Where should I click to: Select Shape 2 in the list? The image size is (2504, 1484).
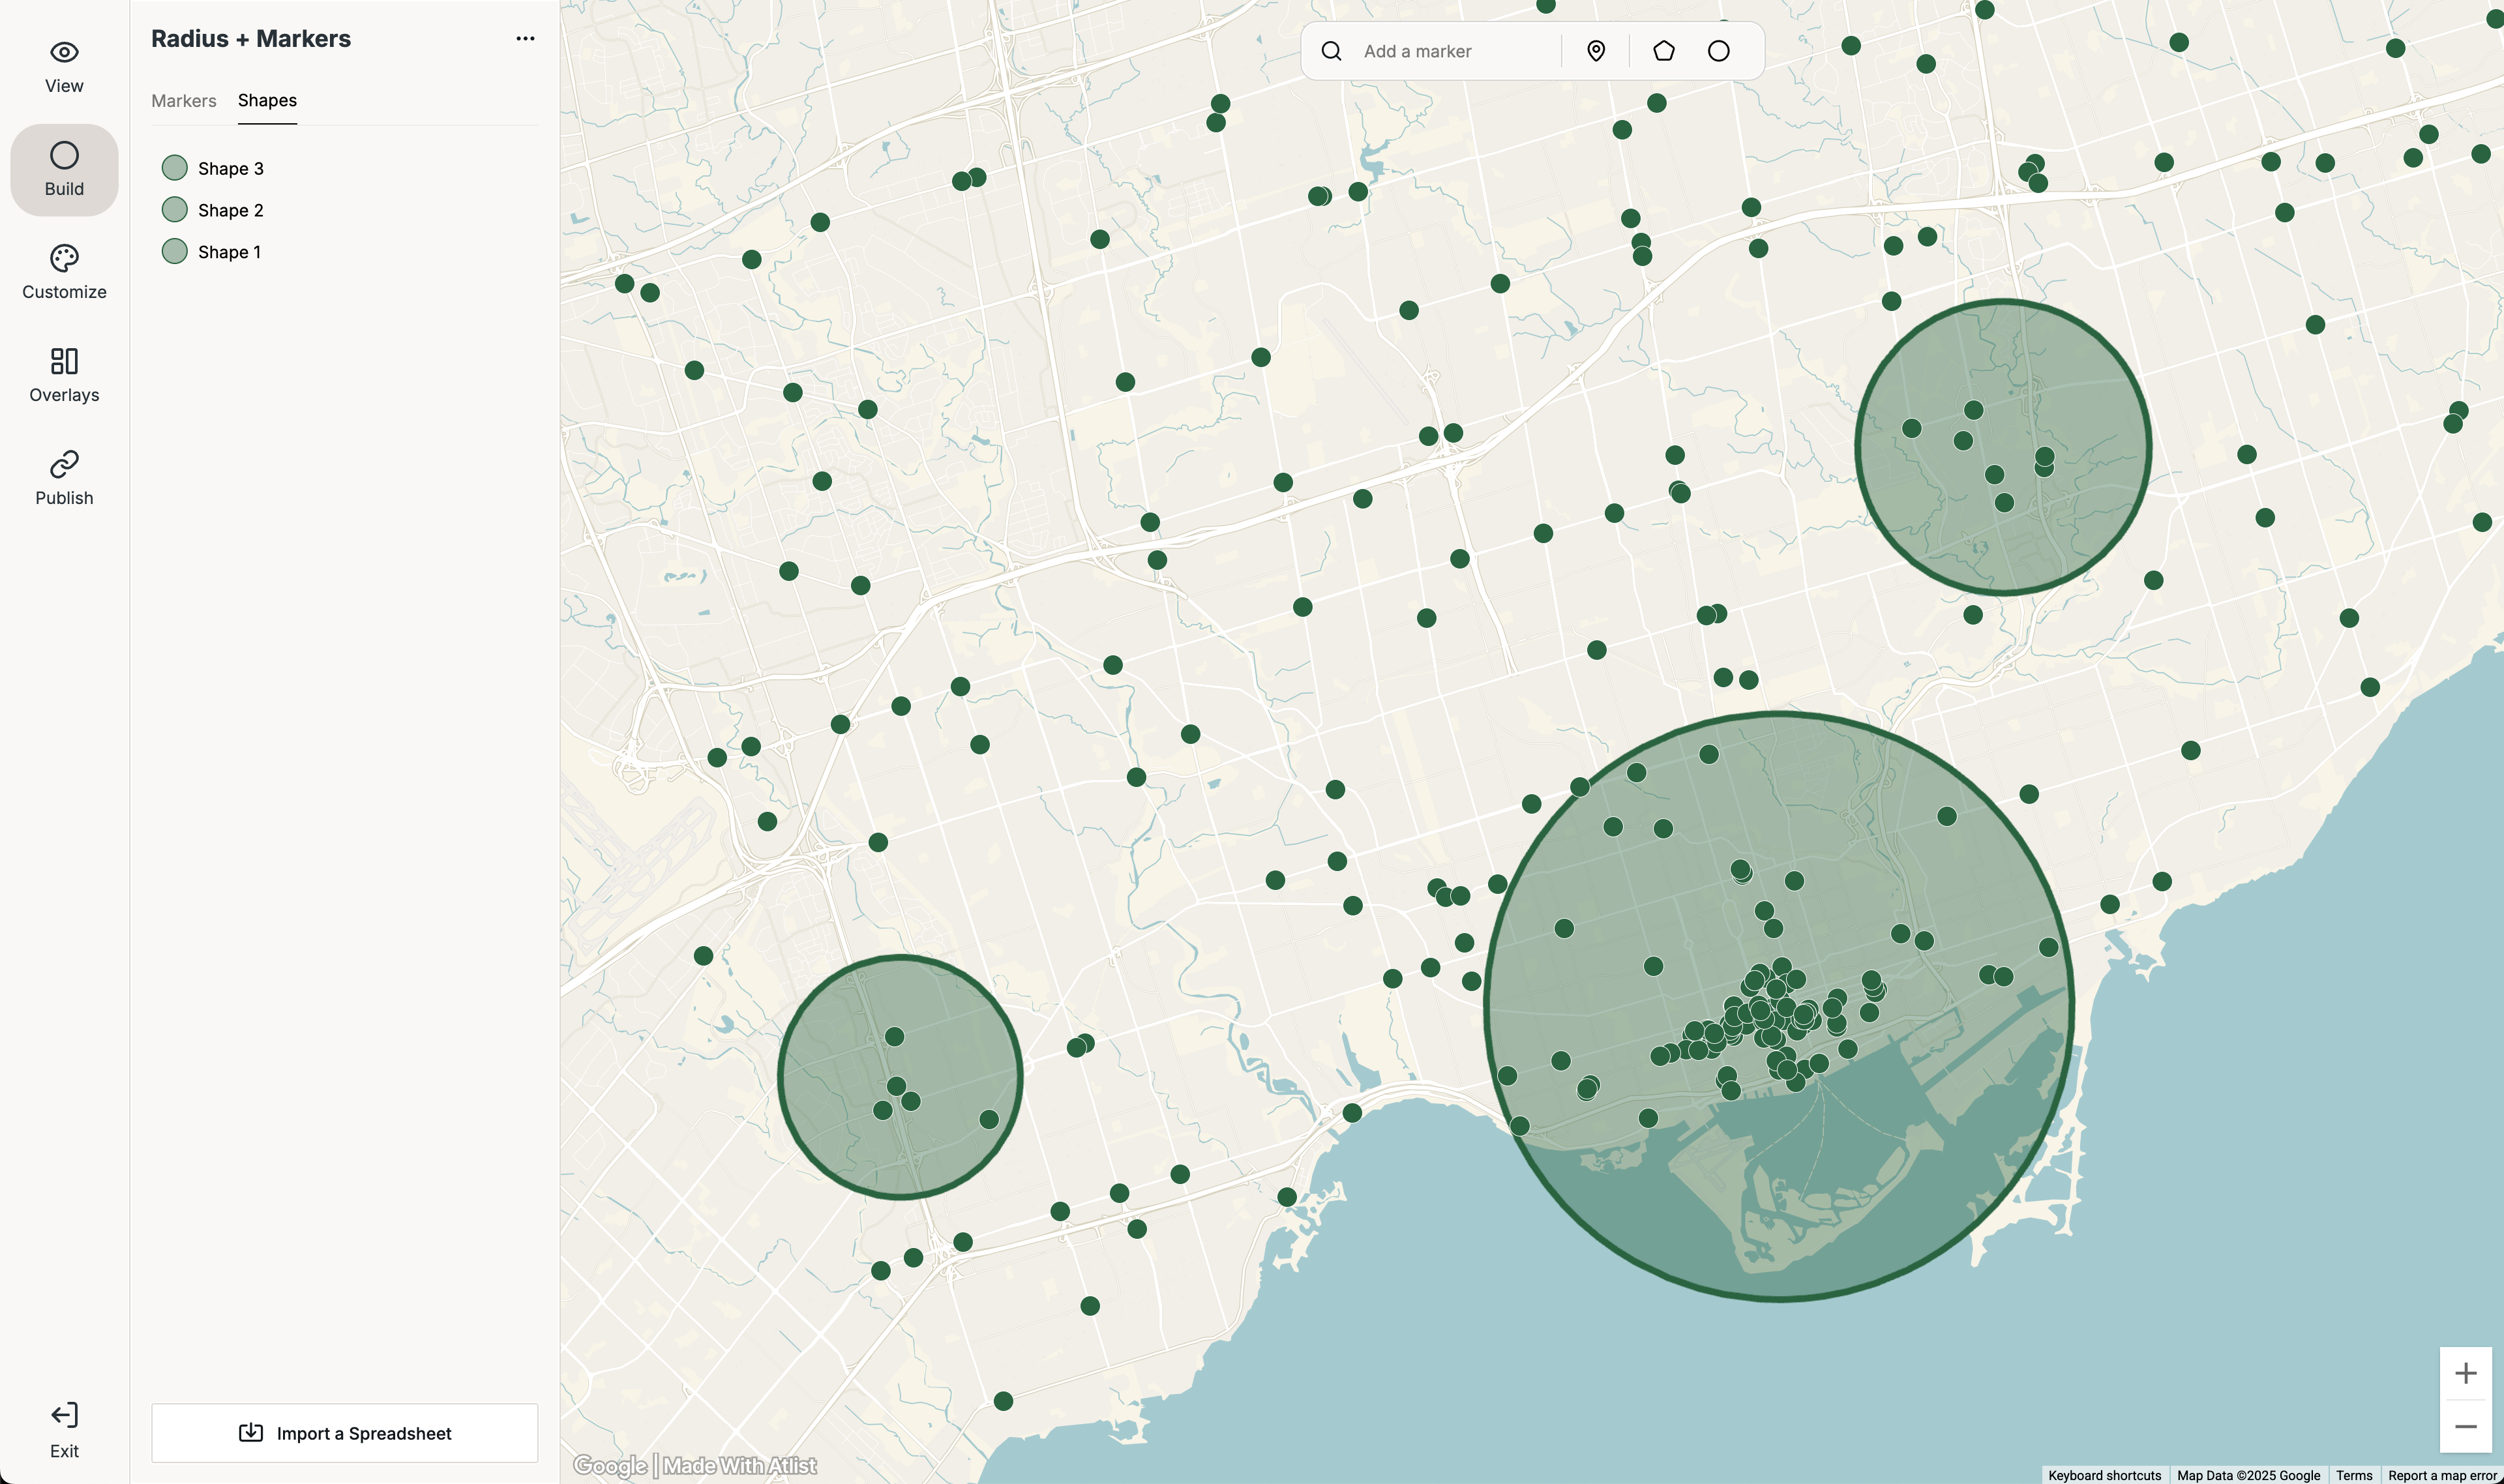click(x=230, y=210)
